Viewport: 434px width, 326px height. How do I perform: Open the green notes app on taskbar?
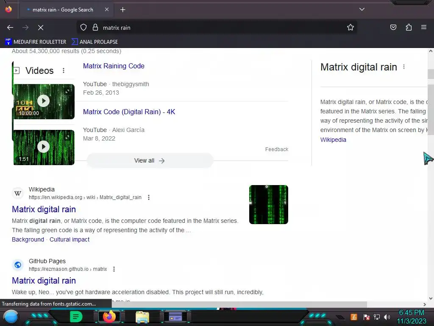pyautogui.click(x=76, y=317)
